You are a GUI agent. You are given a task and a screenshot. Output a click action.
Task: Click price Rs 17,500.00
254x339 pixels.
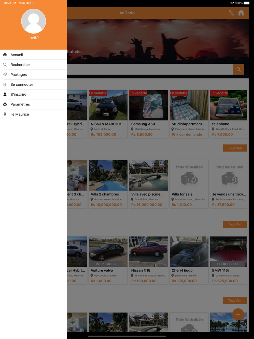(x=223, y=205)
